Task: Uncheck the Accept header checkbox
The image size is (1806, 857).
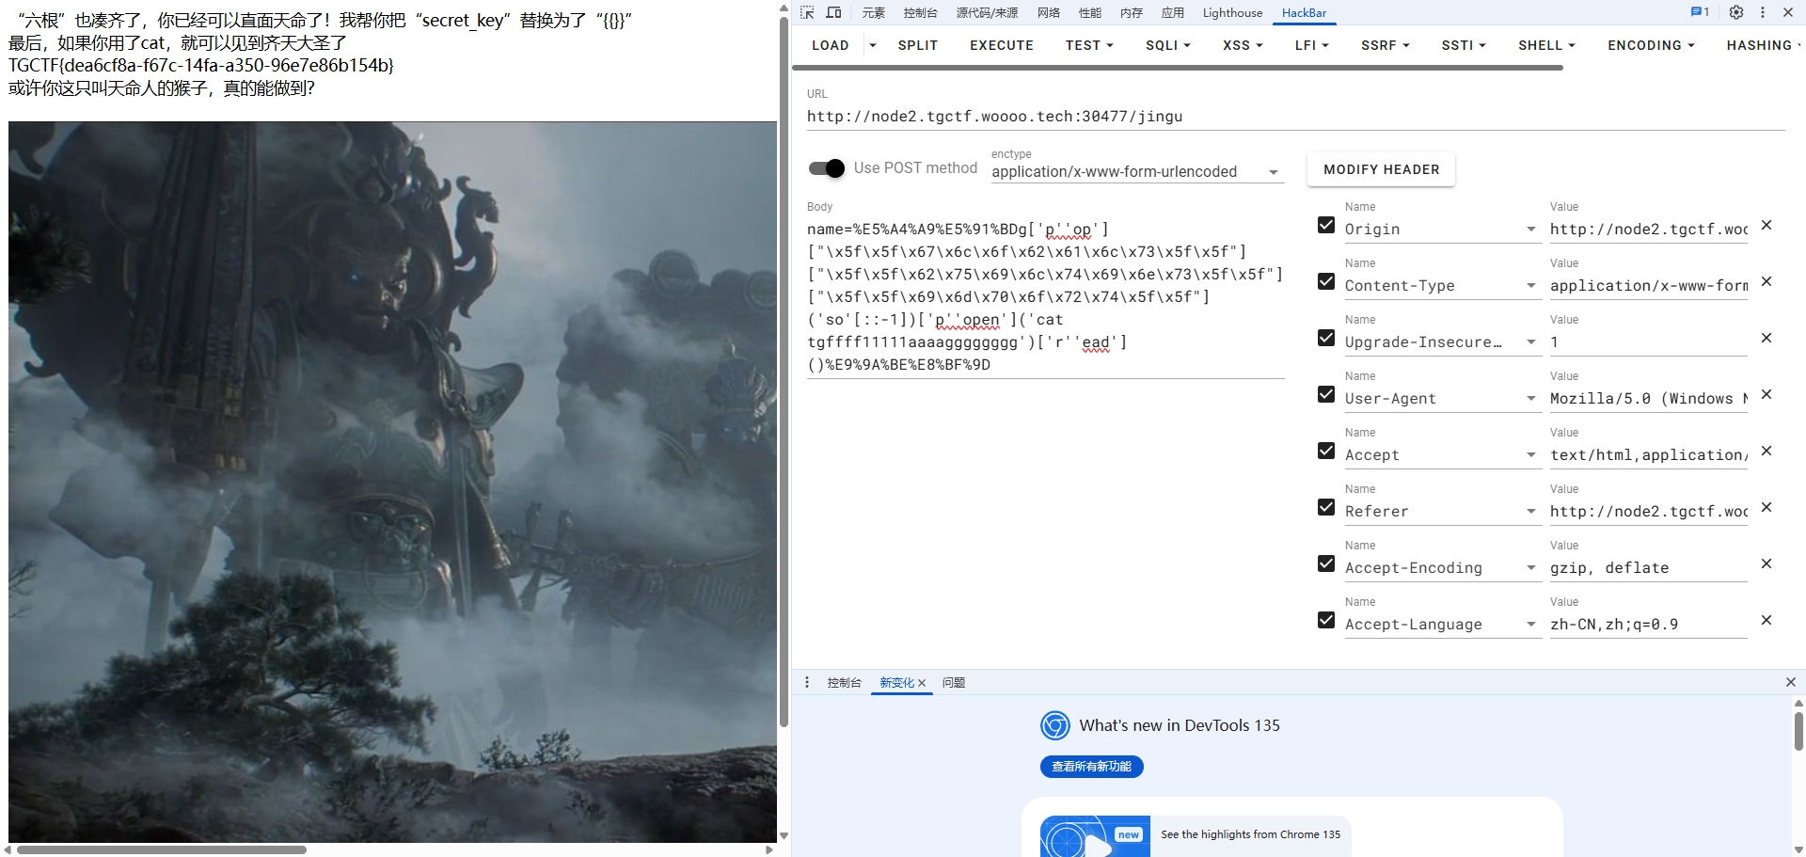Action: [1326, 451]
